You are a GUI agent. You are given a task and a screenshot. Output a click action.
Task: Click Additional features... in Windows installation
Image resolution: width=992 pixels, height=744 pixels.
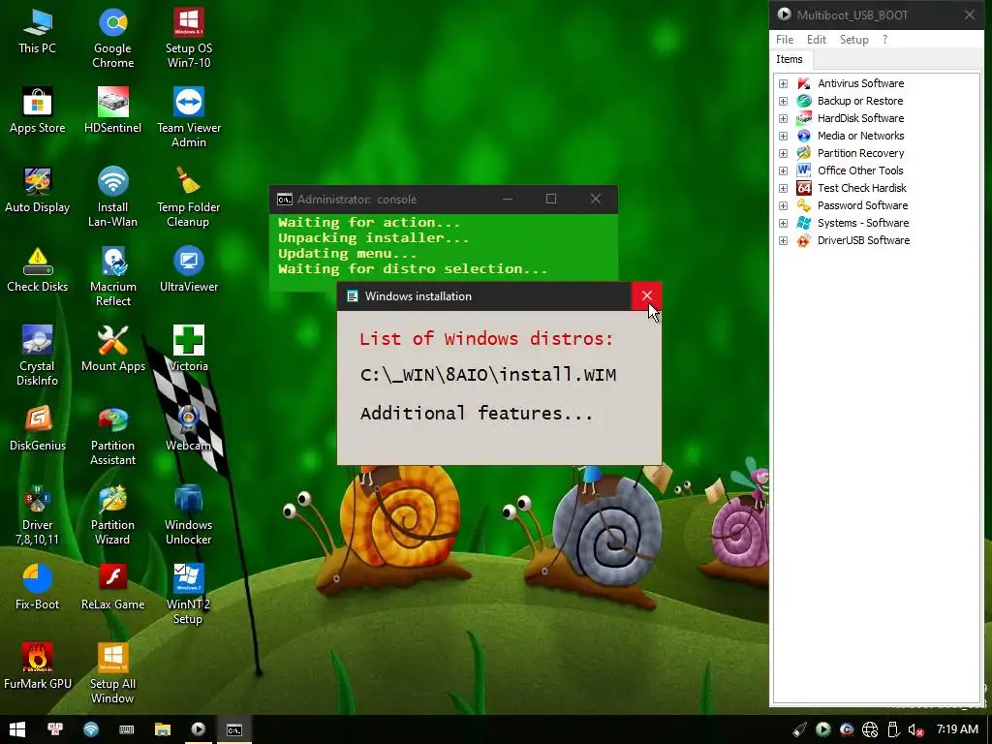477,413
